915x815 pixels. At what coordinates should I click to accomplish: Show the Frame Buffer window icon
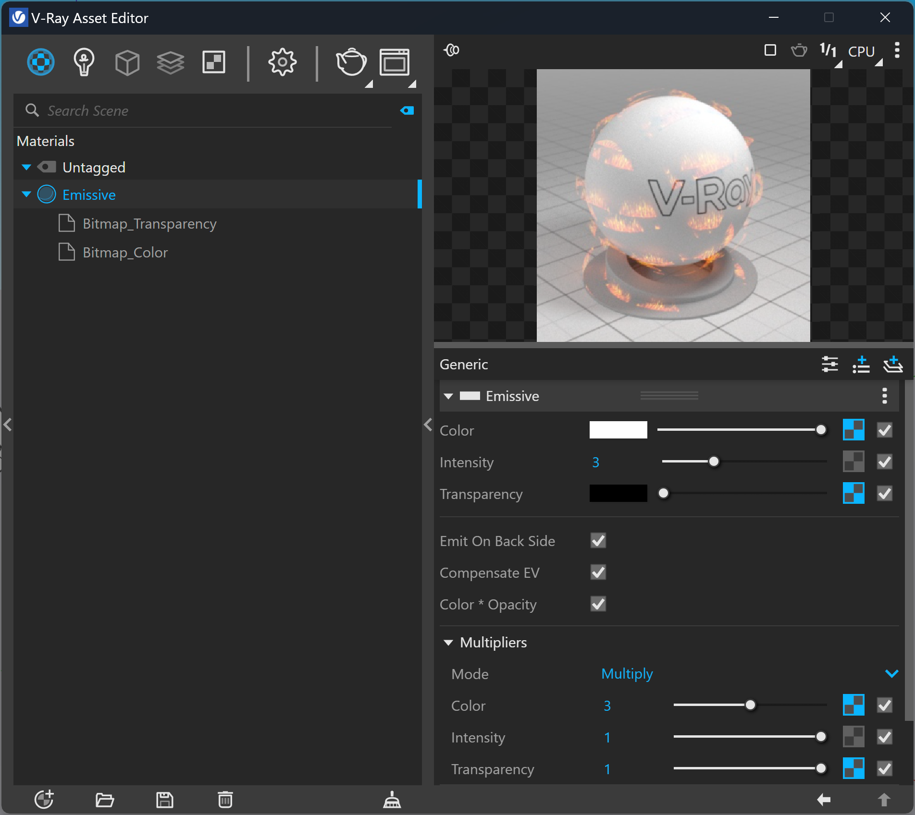click(x=395, y=62)
